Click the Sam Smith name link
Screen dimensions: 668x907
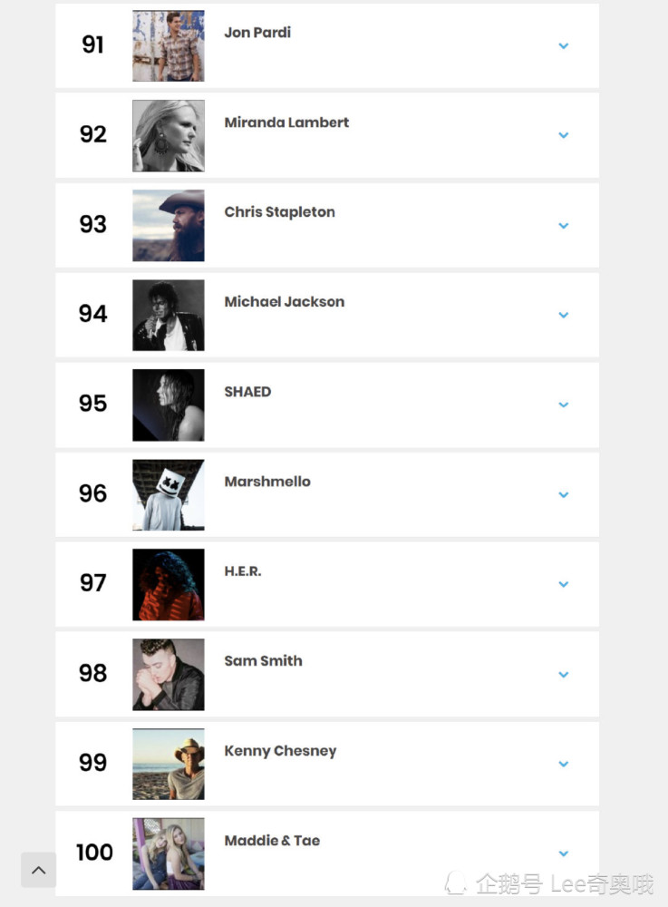pyautogui.click(x=263, y=661)
